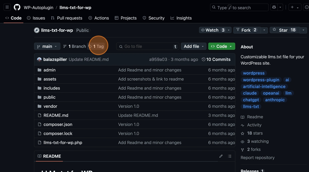Open the public folder

[x=49, y=97]
